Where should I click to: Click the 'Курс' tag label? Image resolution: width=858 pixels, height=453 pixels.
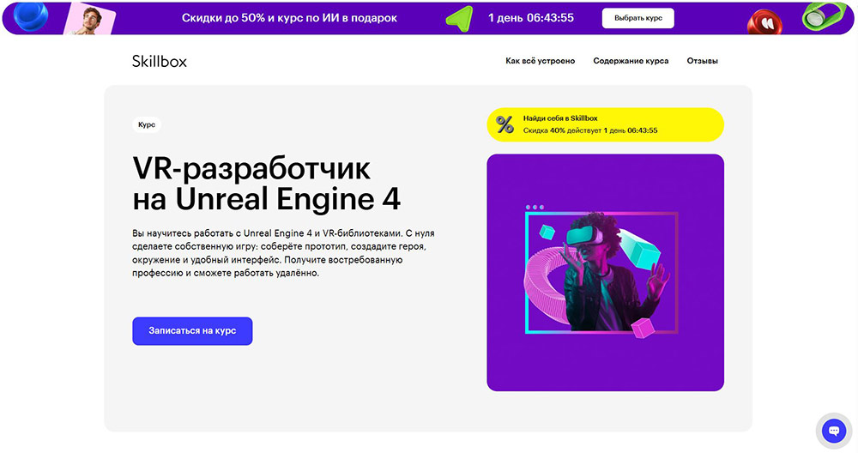[x=146, y=124]
